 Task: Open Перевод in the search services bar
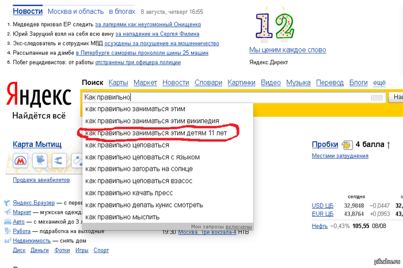(x=330, y=83)
